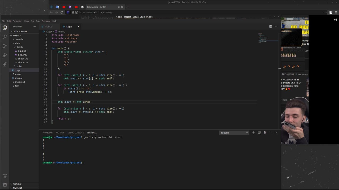Open the File menu
Image resolution: width=339 pixels, height=190 pixels.
[3, 21]
